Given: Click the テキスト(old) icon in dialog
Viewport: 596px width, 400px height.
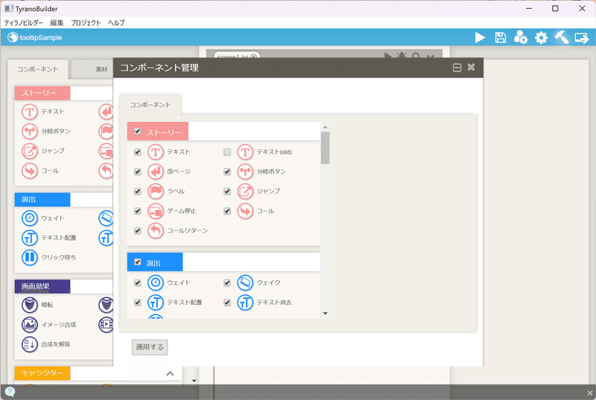Looking at the screenshot, I should point(245,152).
